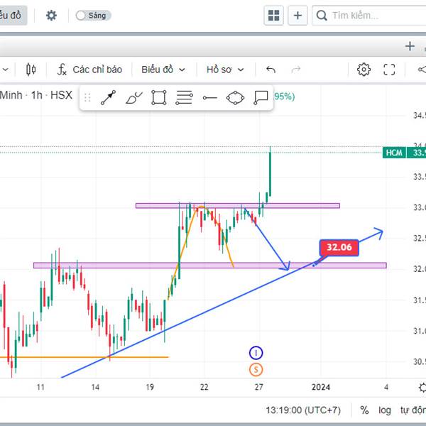Grab the drawing toolbar drag handle

tap(87, 97)
